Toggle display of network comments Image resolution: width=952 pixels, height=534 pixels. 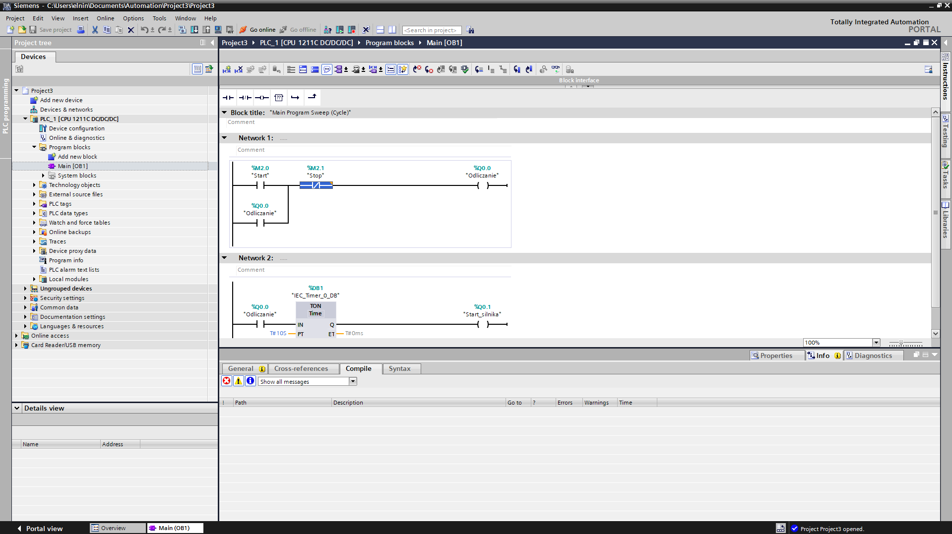(327, 69)
